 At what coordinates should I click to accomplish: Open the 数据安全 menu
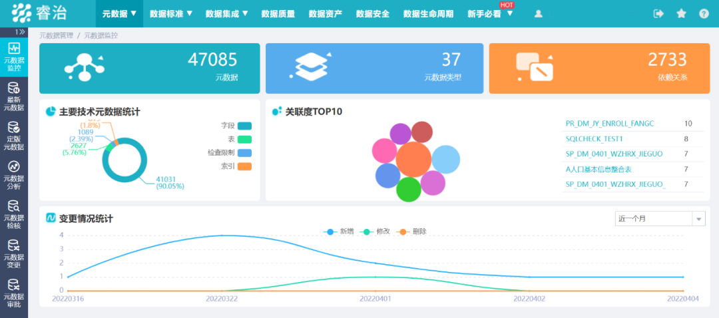[x=372, y=13]
